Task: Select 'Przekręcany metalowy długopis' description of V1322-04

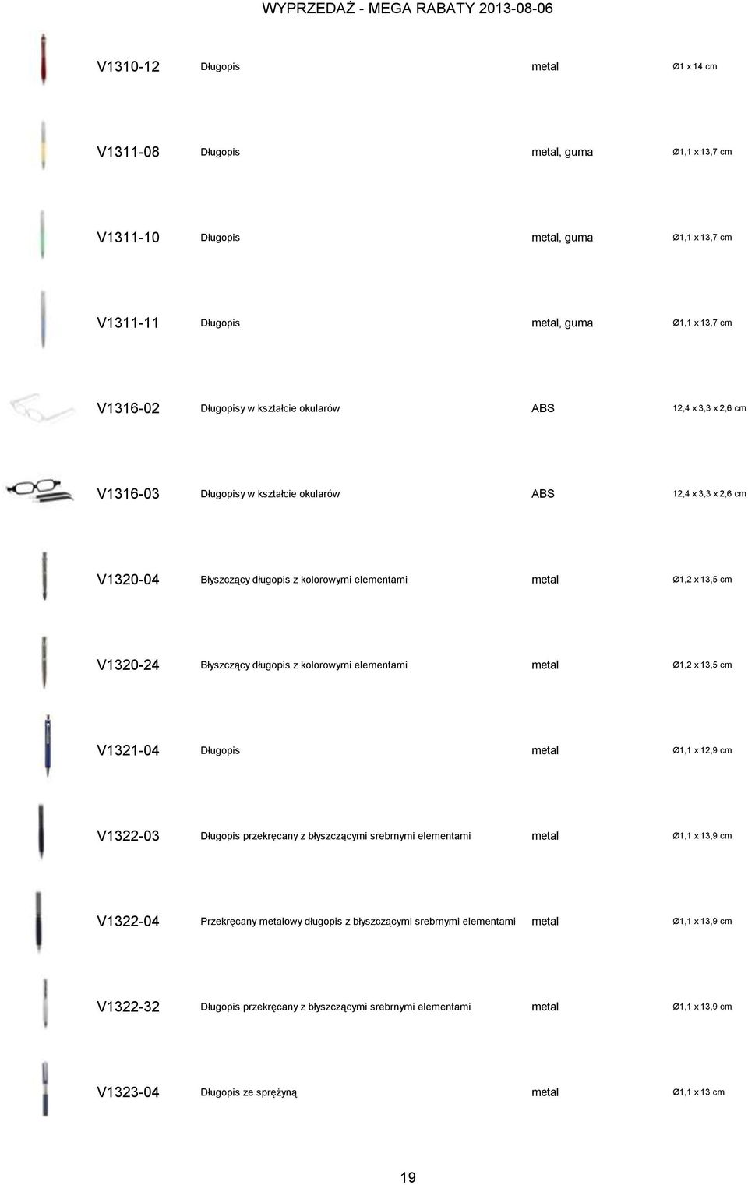Action: point(358,921)
